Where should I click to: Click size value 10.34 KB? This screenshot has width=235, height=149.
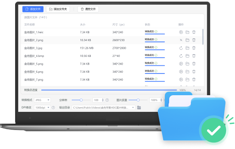85,40
